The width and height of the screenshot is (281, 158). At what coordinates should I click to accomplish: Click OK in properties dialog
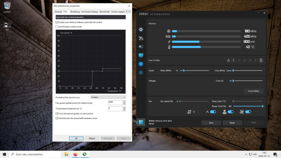pos(76,138)
